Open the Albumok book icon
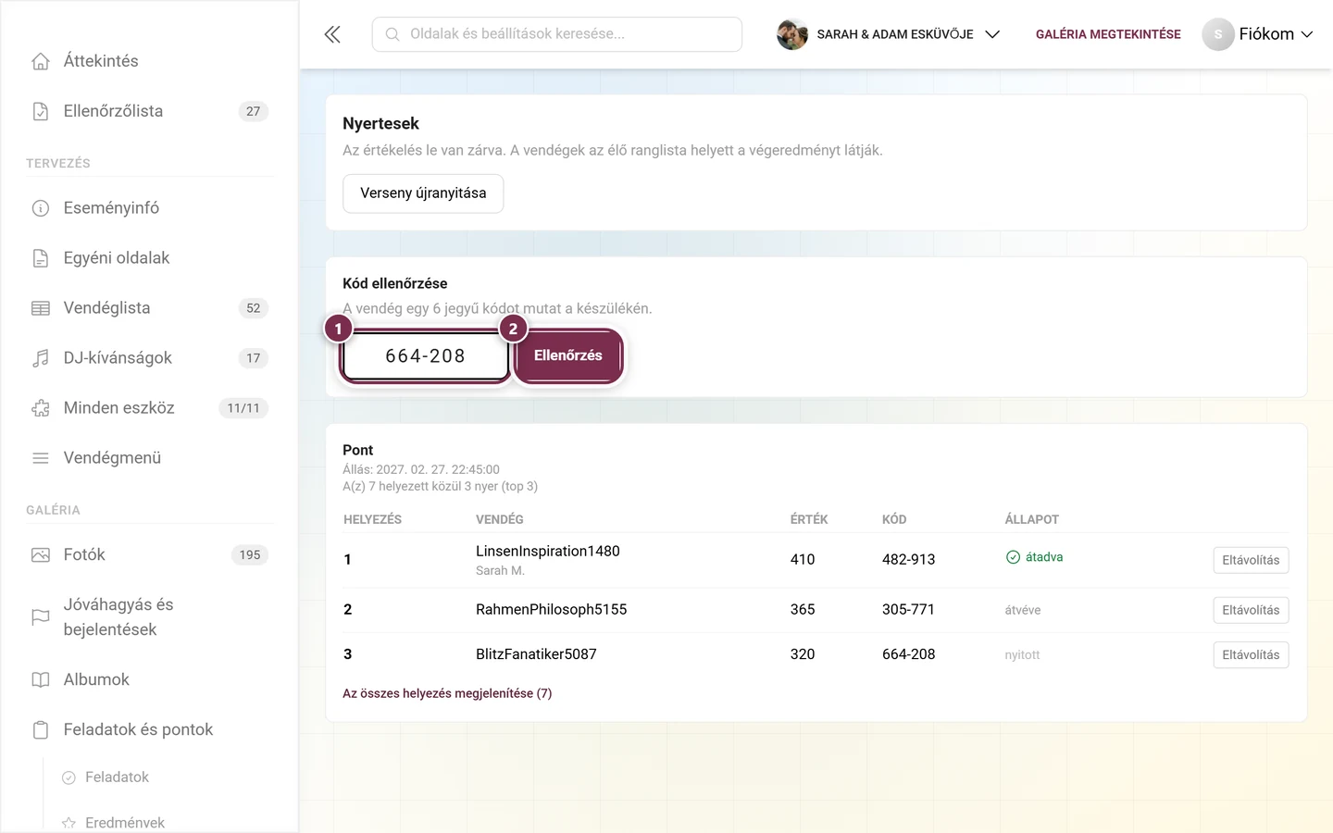 41,680
